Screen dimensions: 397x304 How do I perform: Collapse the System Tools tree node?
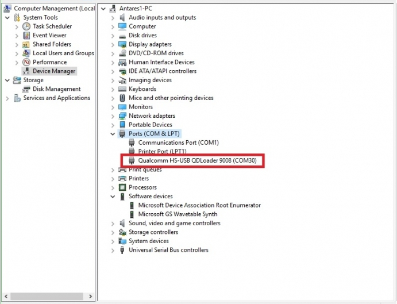[x=7, y=18]
